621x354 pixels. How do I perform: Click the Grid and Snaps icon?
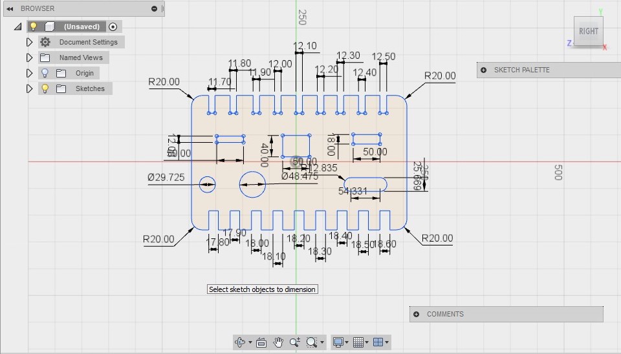click(358, 342)
